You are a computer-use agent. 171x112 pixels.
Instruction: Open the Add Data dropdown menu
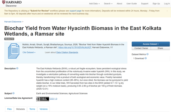click(x=94, y=4)
